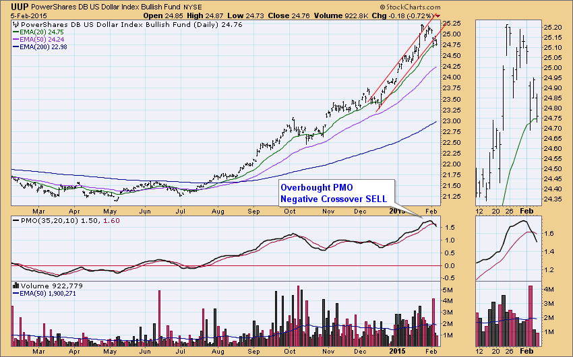Click the 0.0 PMO axis label

450,266
